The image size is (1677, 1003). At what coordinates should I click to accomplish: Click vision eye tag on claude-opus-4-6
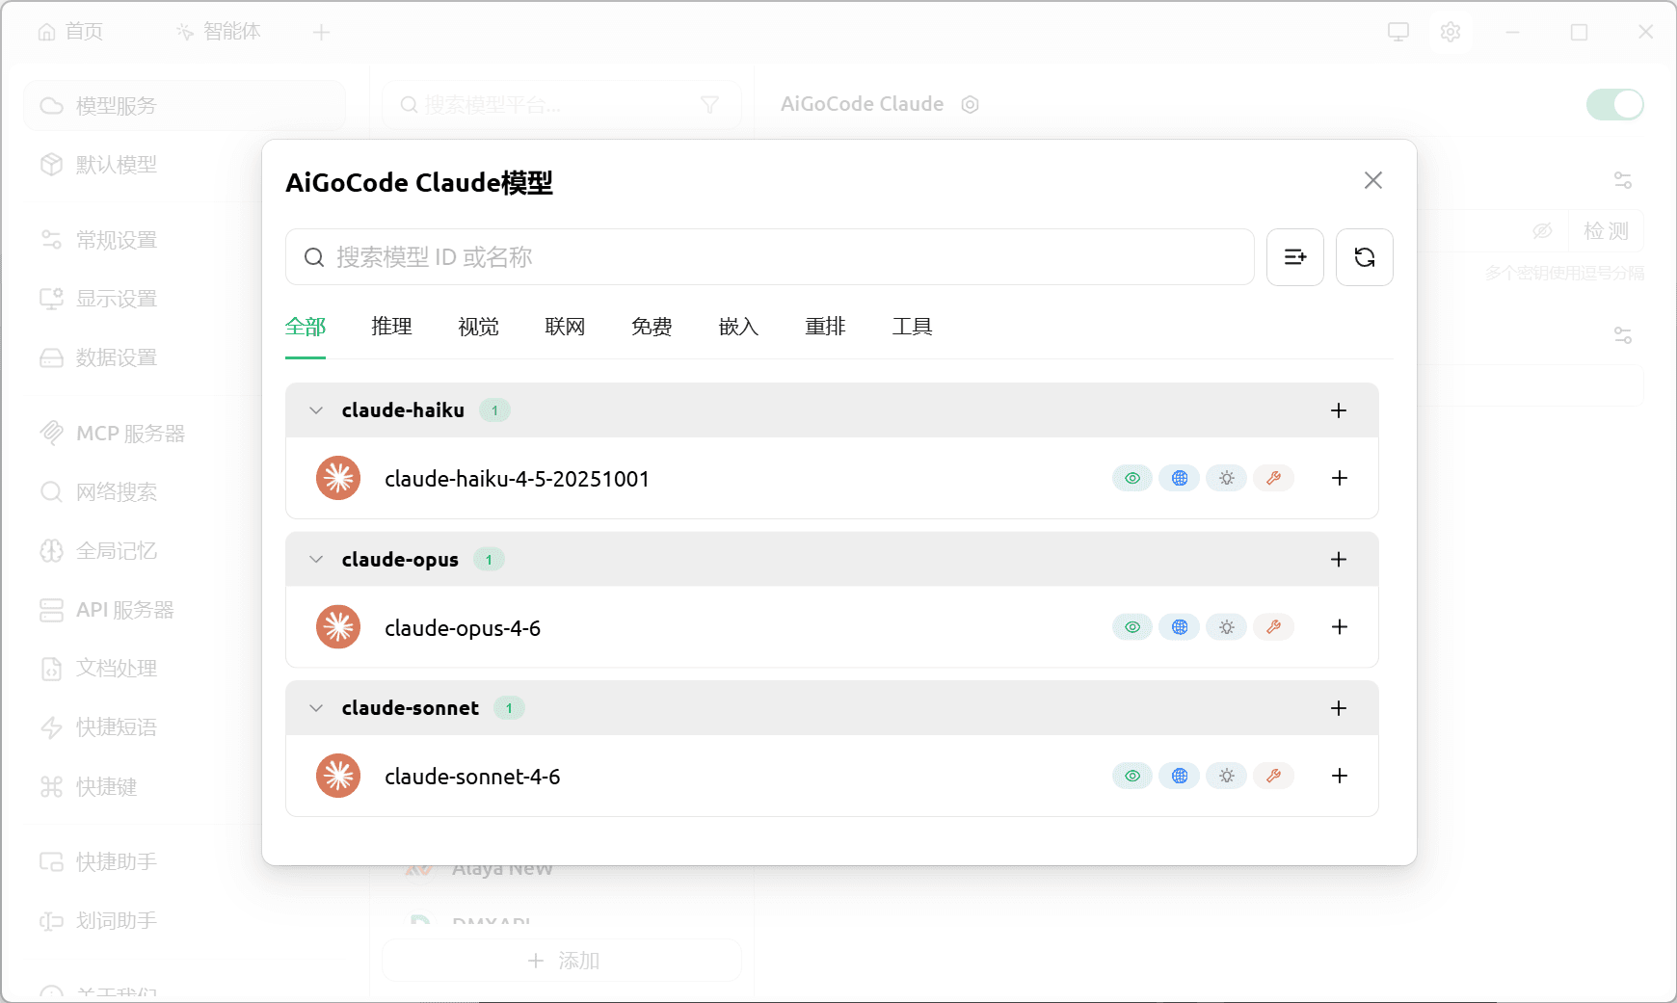pyautogui.click(x=1132, y=627)
